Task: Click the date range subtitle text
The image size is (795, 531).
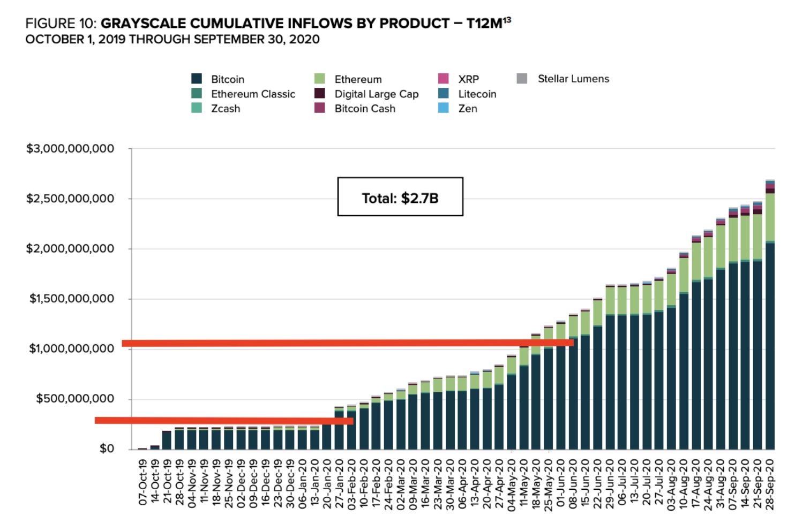Action: [172, 40]
